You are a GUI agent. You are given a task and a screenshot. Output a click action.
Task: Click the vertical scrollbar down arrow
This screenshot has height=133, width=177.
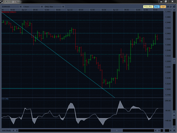pos(174,112)
